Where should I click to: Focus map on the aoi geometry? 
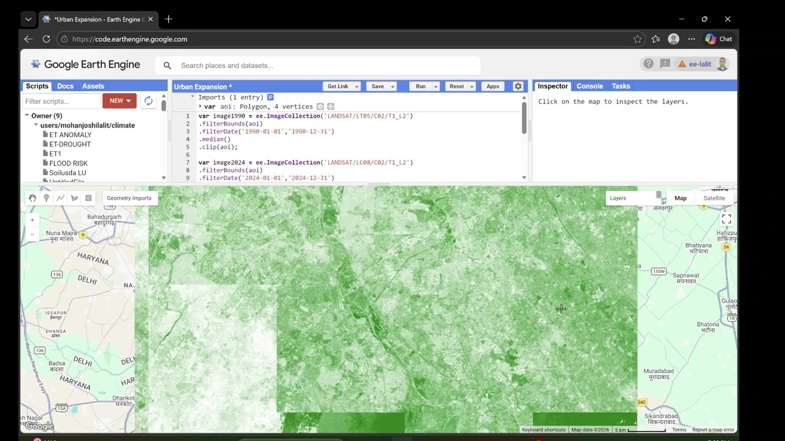click(x=331, y=107)
